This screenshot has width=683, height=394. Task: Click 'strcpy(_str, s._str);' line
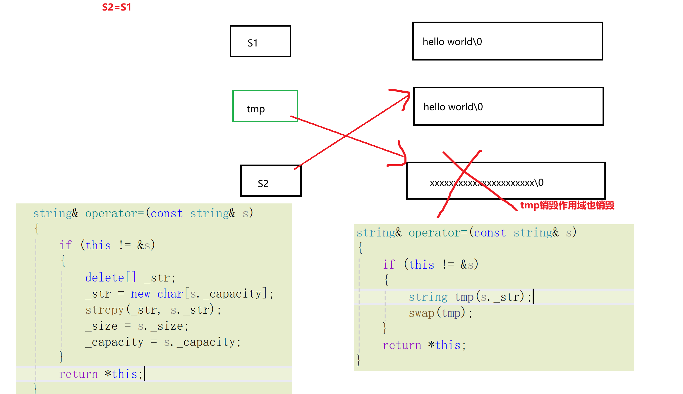coord(153,310)
